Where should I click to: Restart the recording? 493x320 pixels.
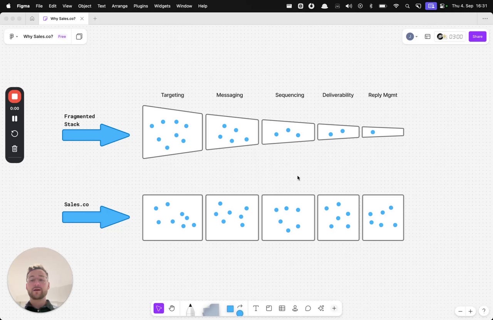click(x=15, y=134)
